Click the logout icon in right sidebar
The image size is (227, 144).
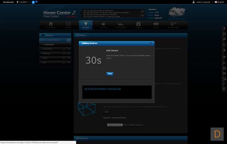point(224,89)
